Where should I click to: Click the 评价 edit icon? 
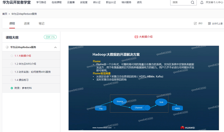[195, 23]
